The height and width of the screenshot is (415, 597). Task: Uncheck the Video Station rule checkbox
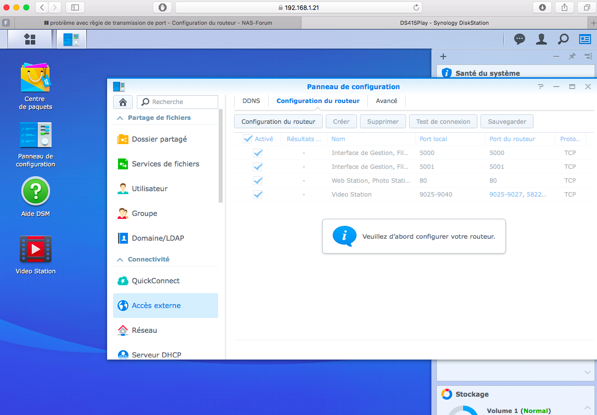pos(258,195)
